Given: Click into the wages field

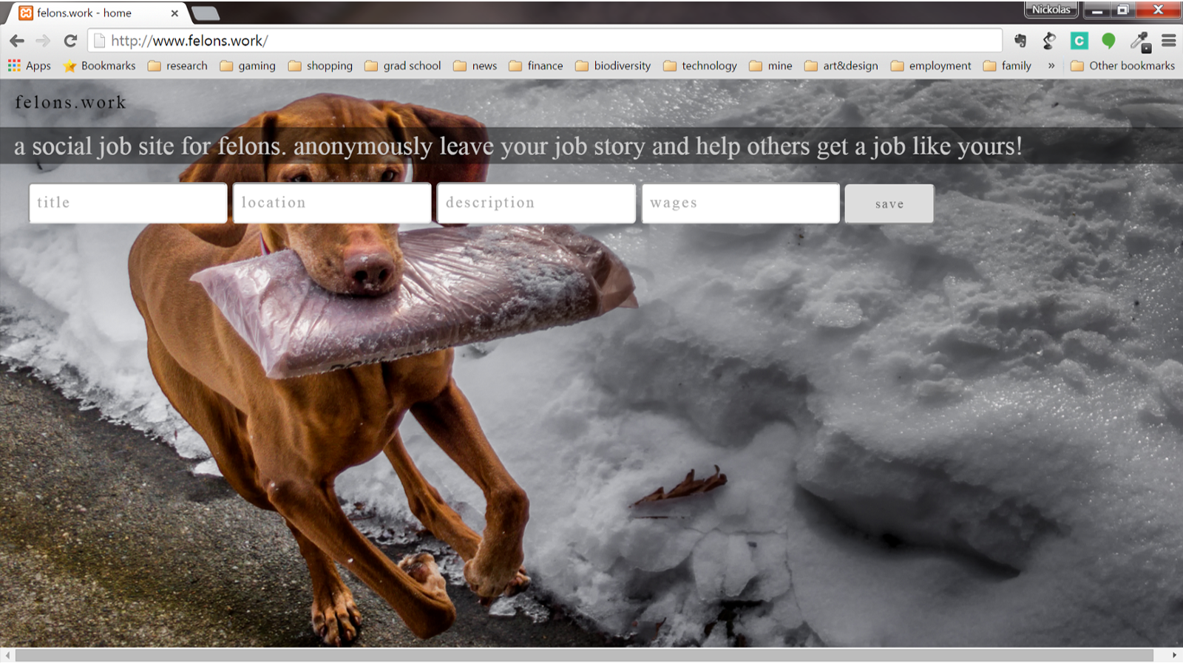Looking at the screenshot, I should [x=741, y=203].
